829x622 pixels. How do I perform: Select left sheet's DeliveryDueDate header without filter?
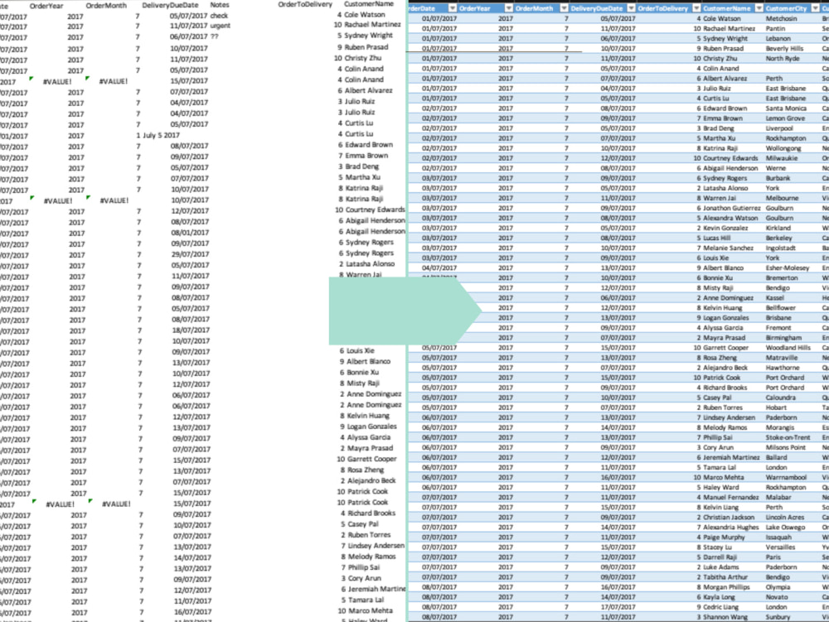pos(170,5)
